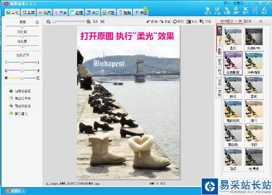Select the 热门 vertical effects tab
The height and width of the screenshot is (195, 272).
coord(220,30)
